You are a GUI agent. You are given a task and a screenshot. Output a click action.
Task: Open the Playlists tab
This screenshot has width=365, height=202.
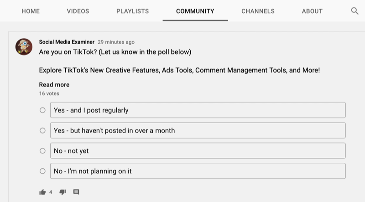coord(132,11)
